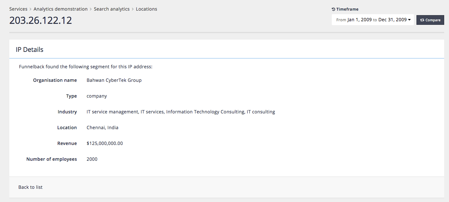Click the 2000 employees value
The height and width of the screenshot is (202, 449).
click(92, 159)
